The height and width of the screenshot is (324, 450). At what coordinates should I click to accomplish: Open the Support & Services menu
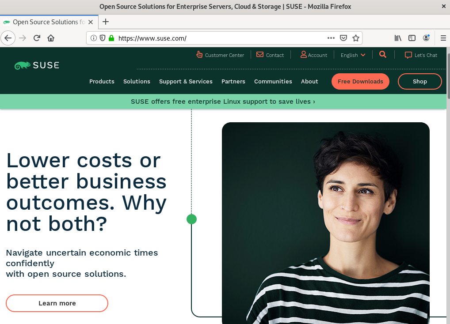tap(186, 81)
